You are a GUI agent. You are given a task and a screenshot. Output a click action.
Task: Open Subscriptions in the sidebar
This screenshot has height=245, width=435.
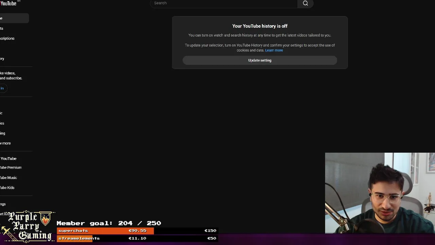7,38
